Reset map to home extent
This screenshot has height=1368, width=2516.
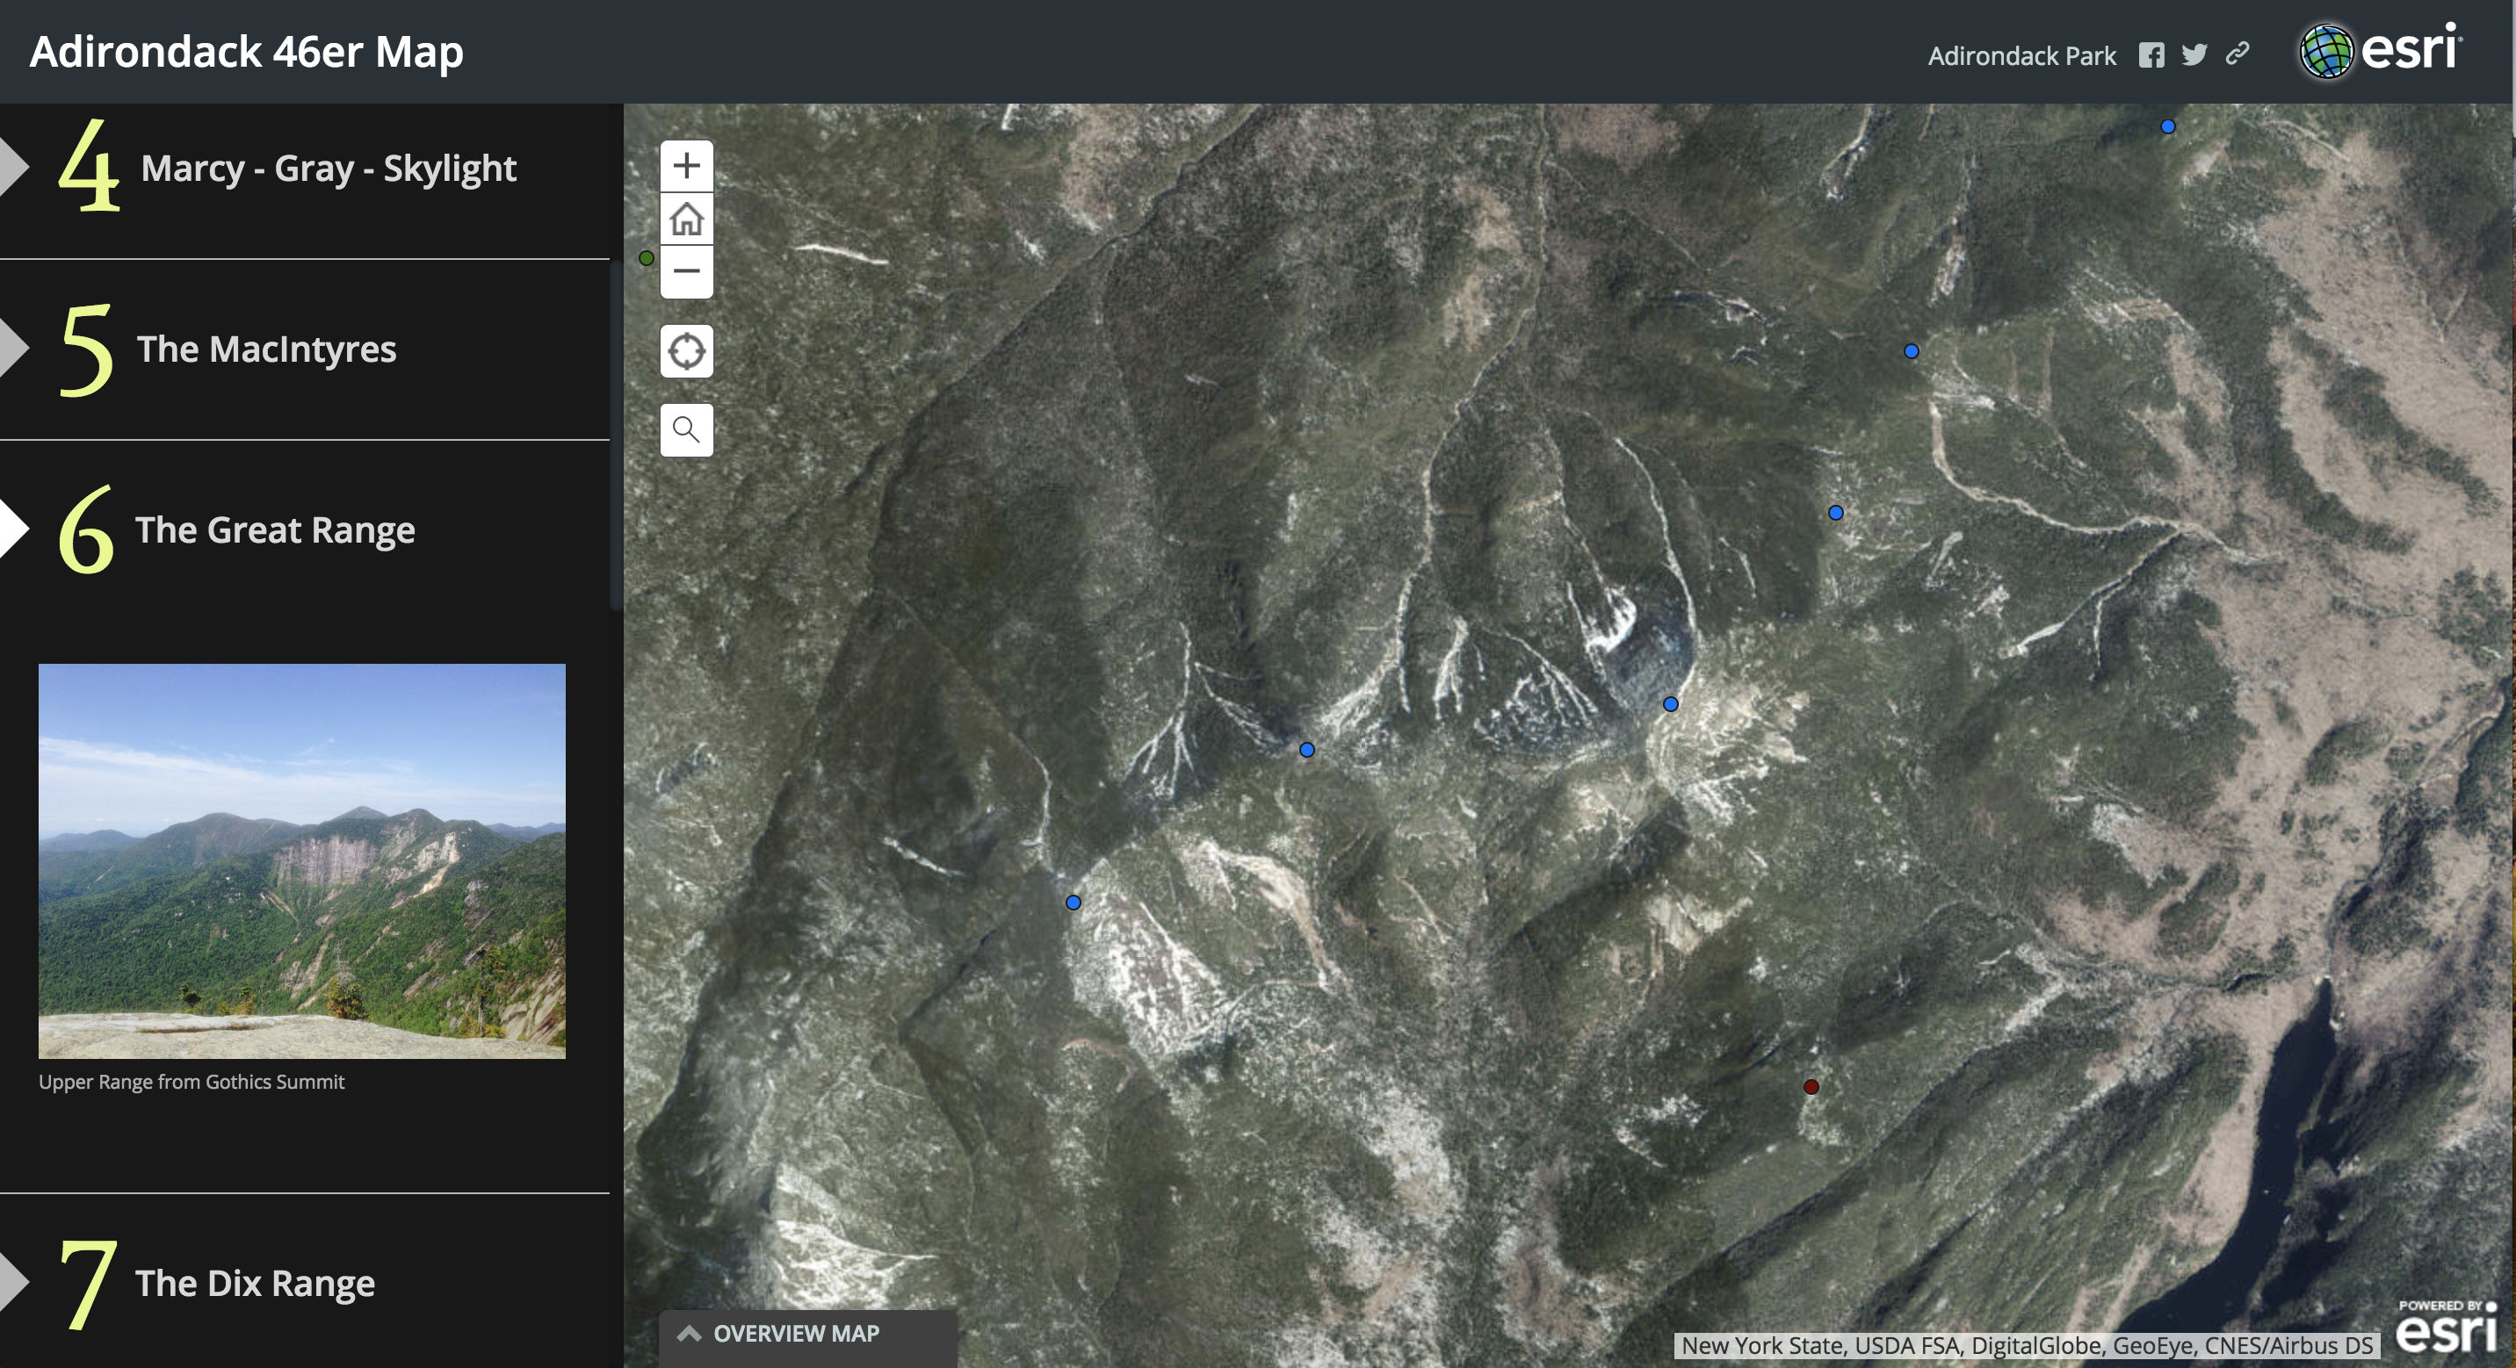pos(687,219)
